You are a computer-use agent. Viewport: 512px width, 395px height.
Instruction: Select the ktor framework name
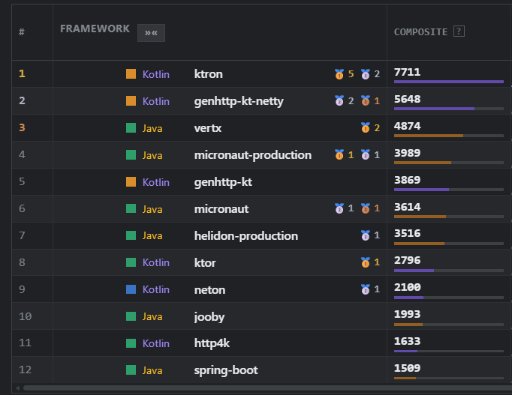point(205,262)
